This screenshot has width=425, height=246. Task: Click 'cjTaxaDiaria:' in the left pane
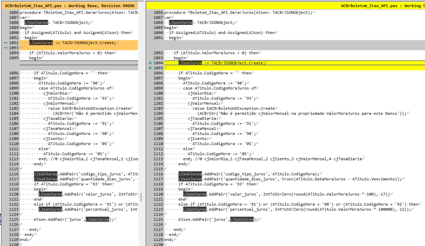(x=58, y=118)
